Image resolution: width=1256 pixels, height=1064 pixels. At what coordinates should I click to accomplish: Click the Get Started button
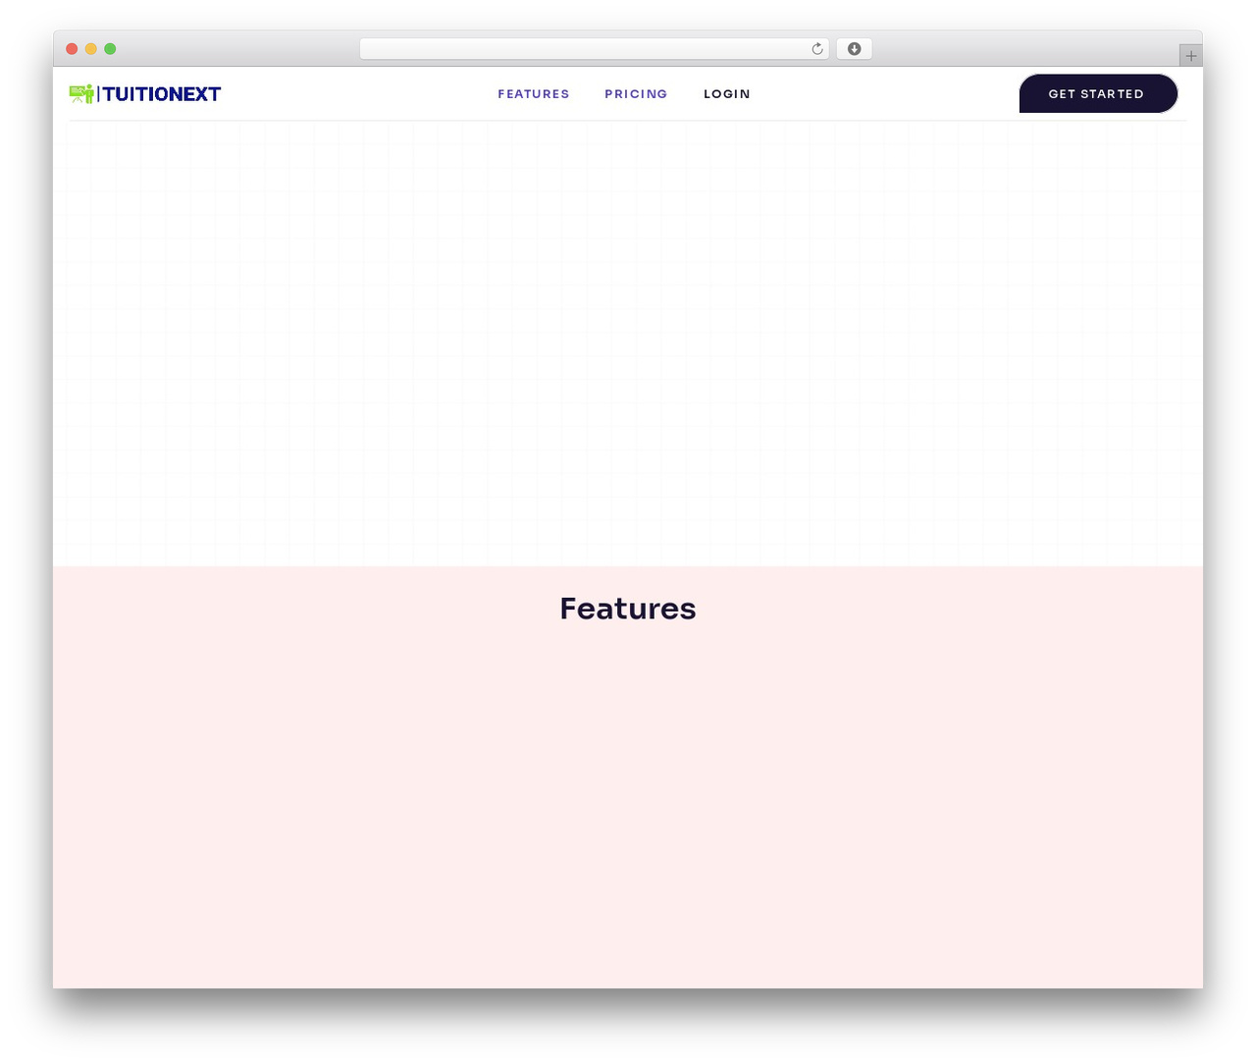pos(1098,93)
